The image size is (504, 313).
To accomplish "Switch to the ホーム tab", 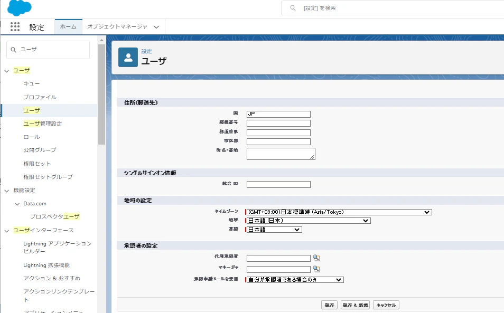I will pos(69,26).
